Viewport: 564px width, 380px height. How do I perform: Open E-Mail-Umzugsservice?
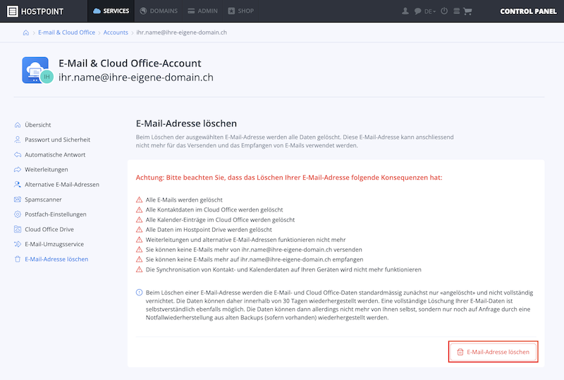point(54,244)
